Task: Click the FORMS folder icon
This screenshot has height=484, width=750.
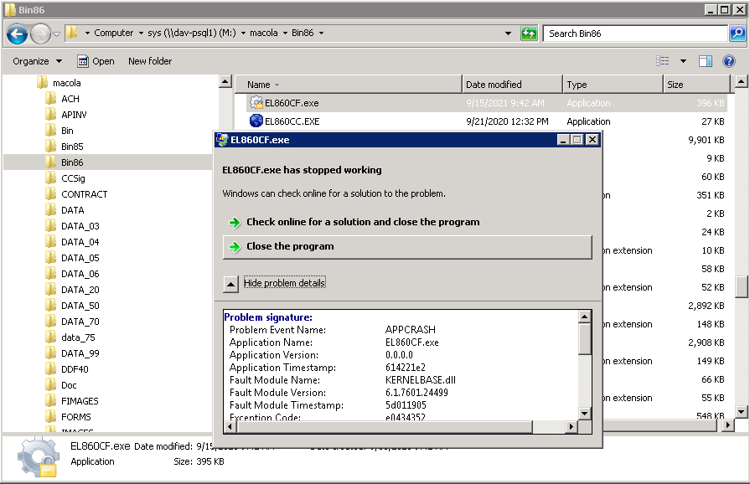Action: pyautogui.click(x=51, y=417)
